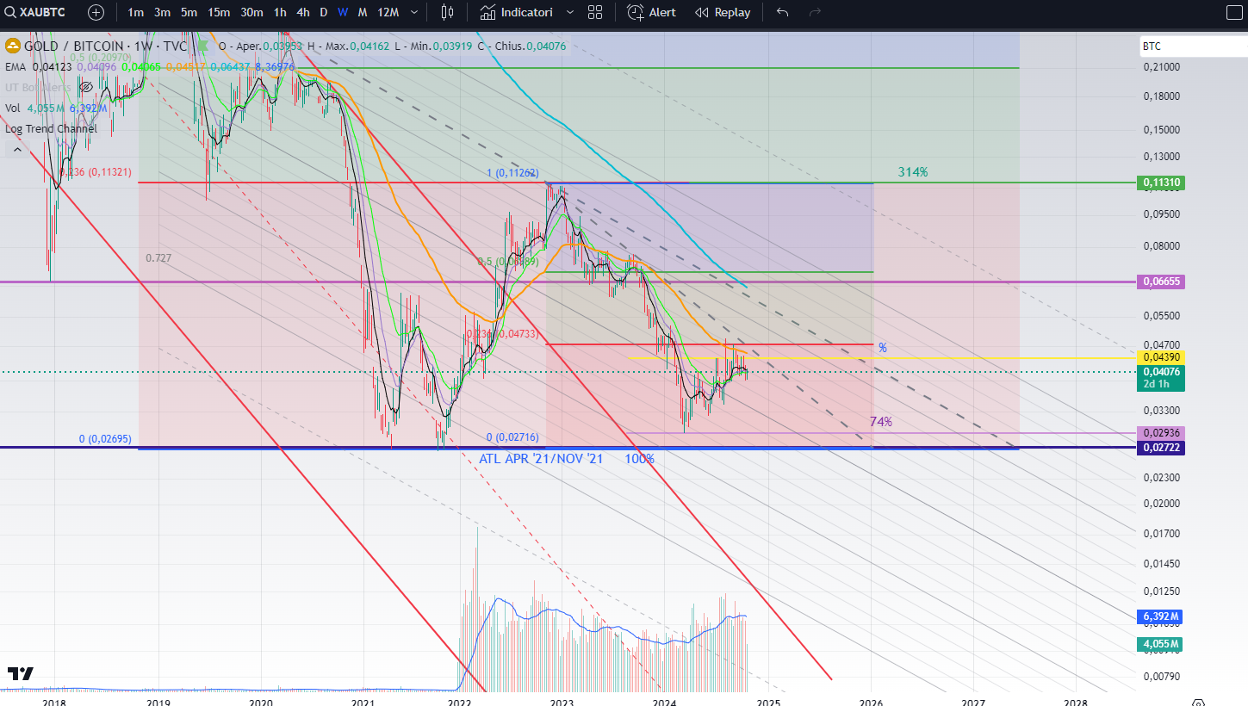Click the 0,11310 green price label

(x=1162, y=183)
